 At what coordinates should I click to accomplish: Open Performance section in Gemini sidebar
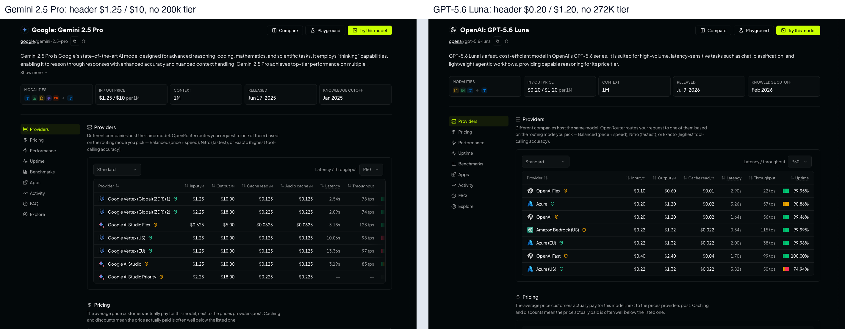click(50, 151)
